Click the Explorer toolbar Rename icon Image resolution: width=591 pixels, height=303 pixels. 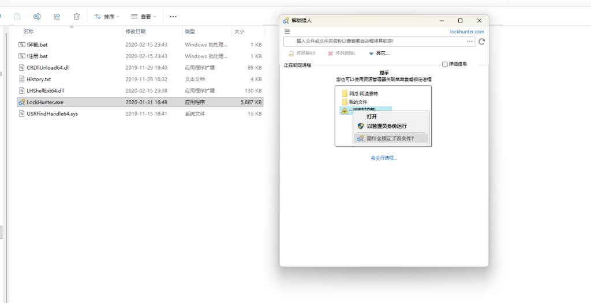37,17
